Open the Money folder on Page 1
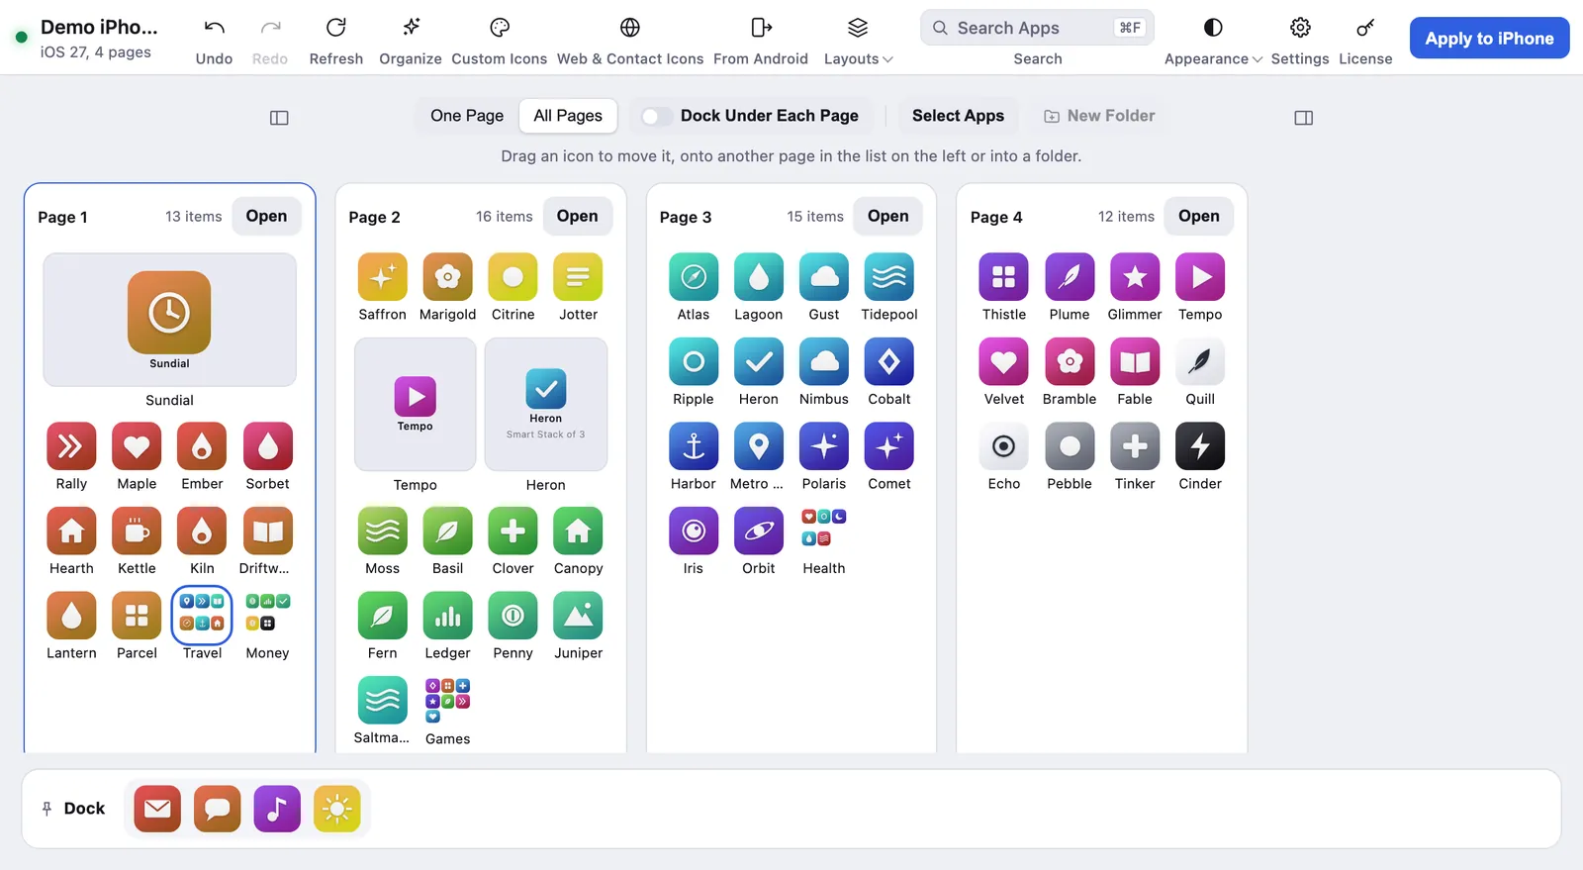The image size is (1583, 870). point(267,613)
